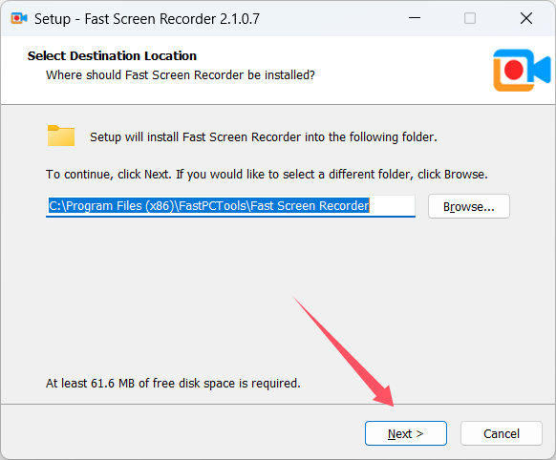
Task: Click the large Fast Screen Recorder camera logo
Action: [522, 70]
